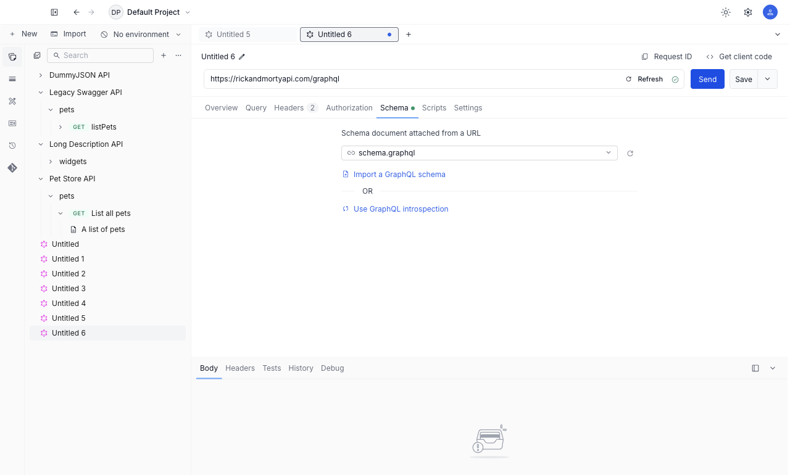Open the Mock servers sidebar icon

pyautogui.click(x=12, y=123)
